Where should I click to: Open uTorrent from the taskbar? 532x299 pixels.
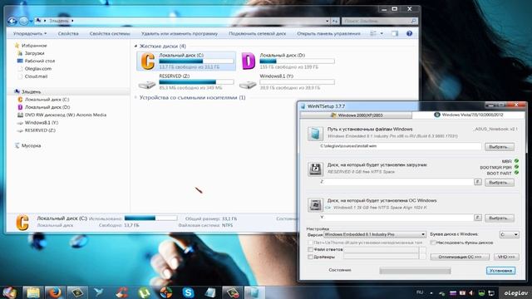[x=144, y=292]
